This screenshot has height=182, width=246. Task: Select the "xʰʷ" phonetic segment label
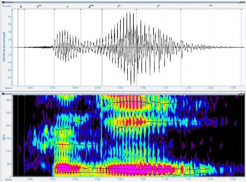(x=39, y=6)
